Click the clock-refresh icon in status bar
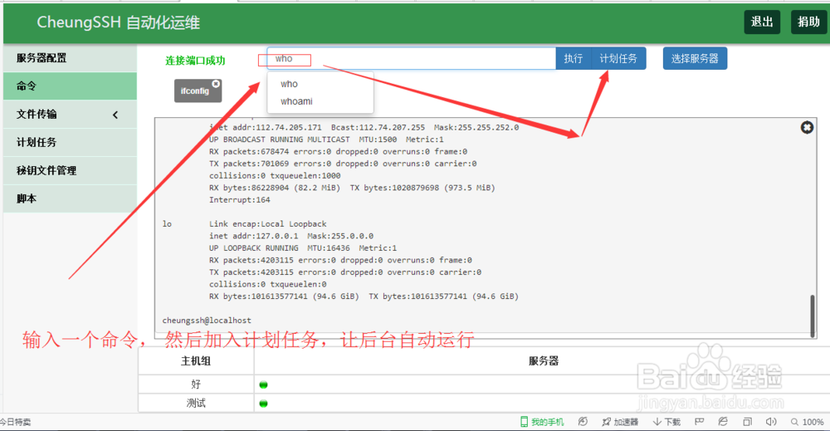830x431 pixels. 583,422
